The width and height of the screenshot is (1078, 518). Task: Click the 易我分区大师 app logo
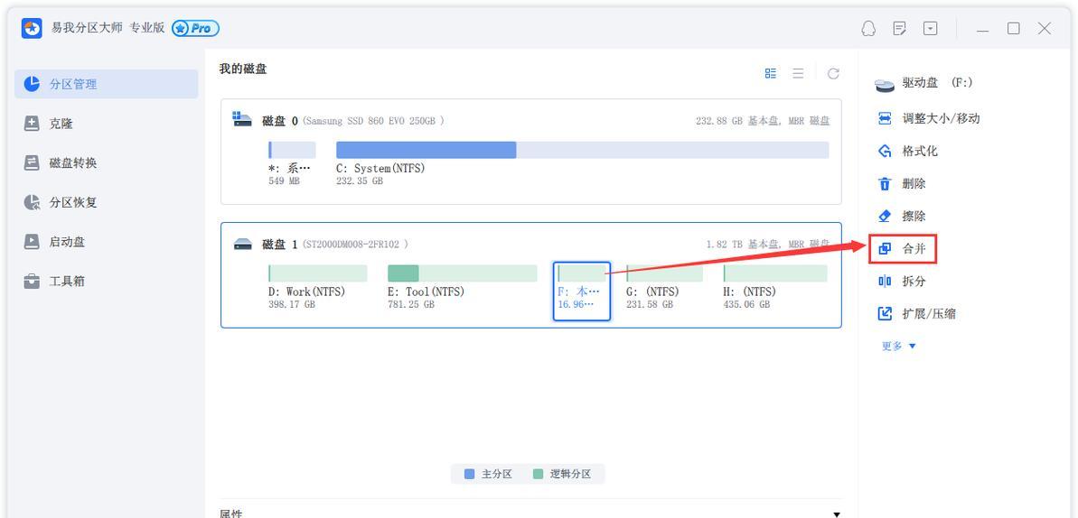pos(32,28)
